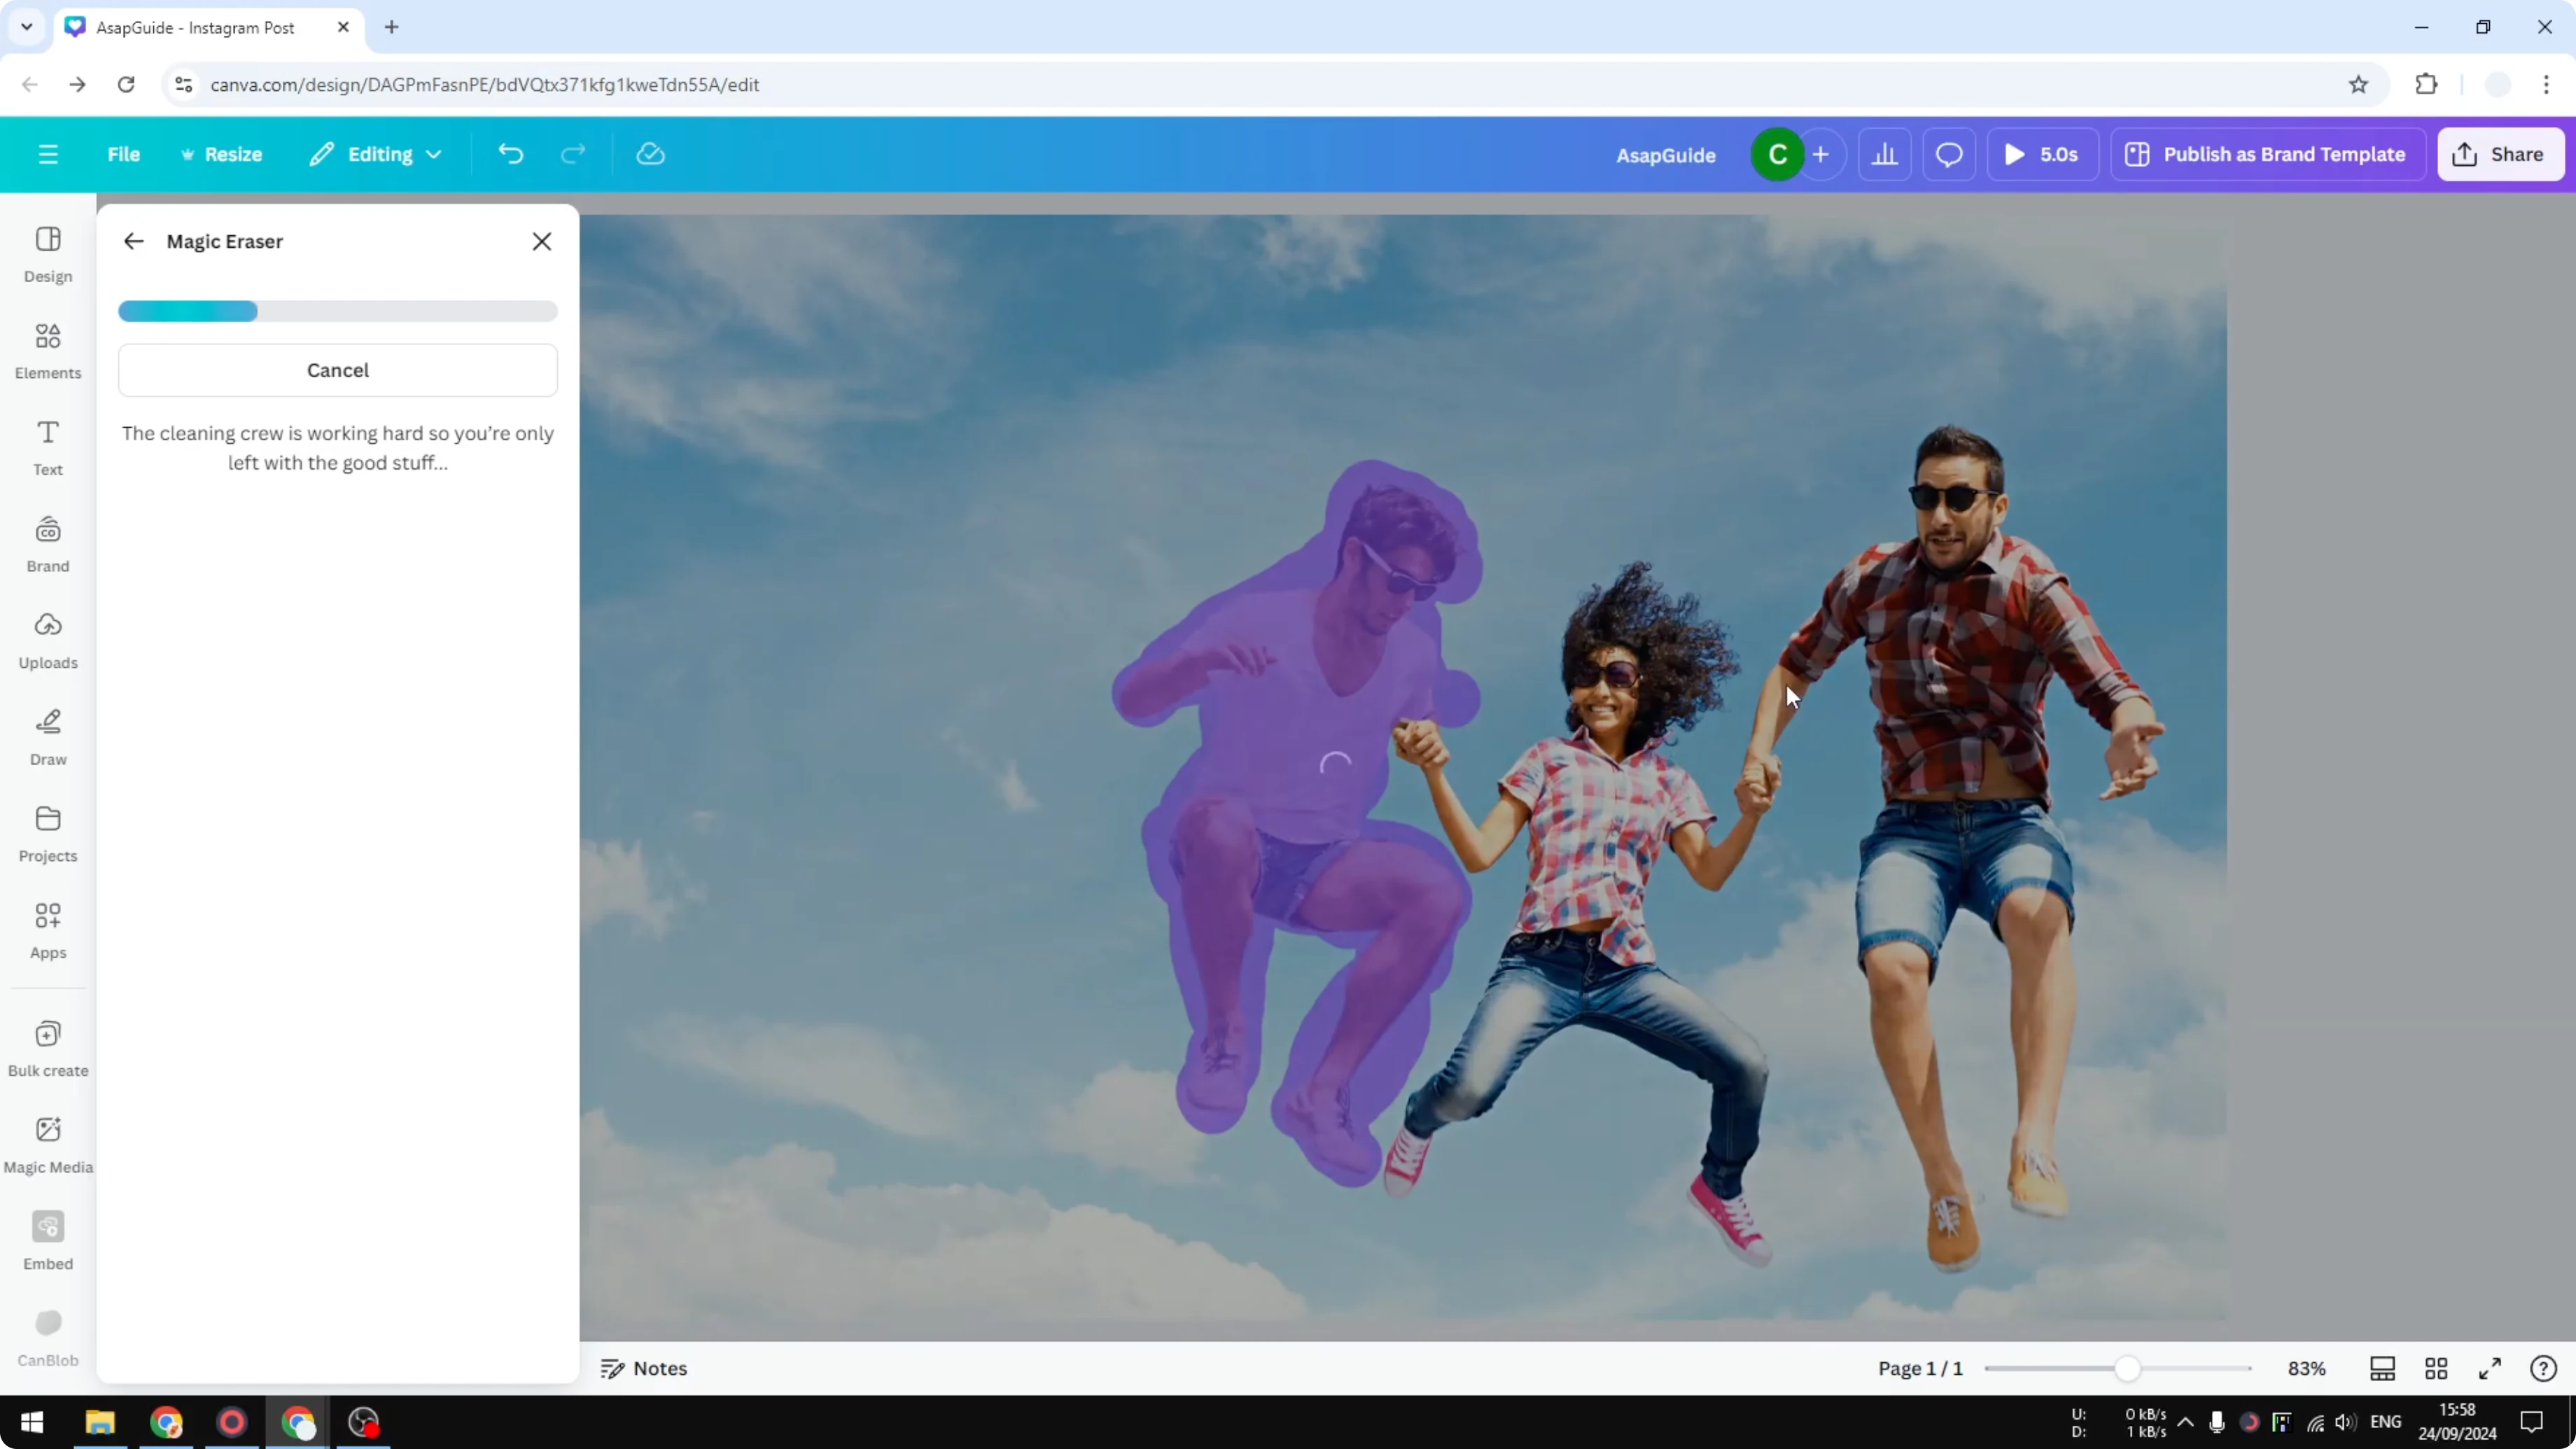The width and height of the screenshot is (2576, 1449).
Task: Enter fullscreen present mode
Action: (x=2490, y=1368)
